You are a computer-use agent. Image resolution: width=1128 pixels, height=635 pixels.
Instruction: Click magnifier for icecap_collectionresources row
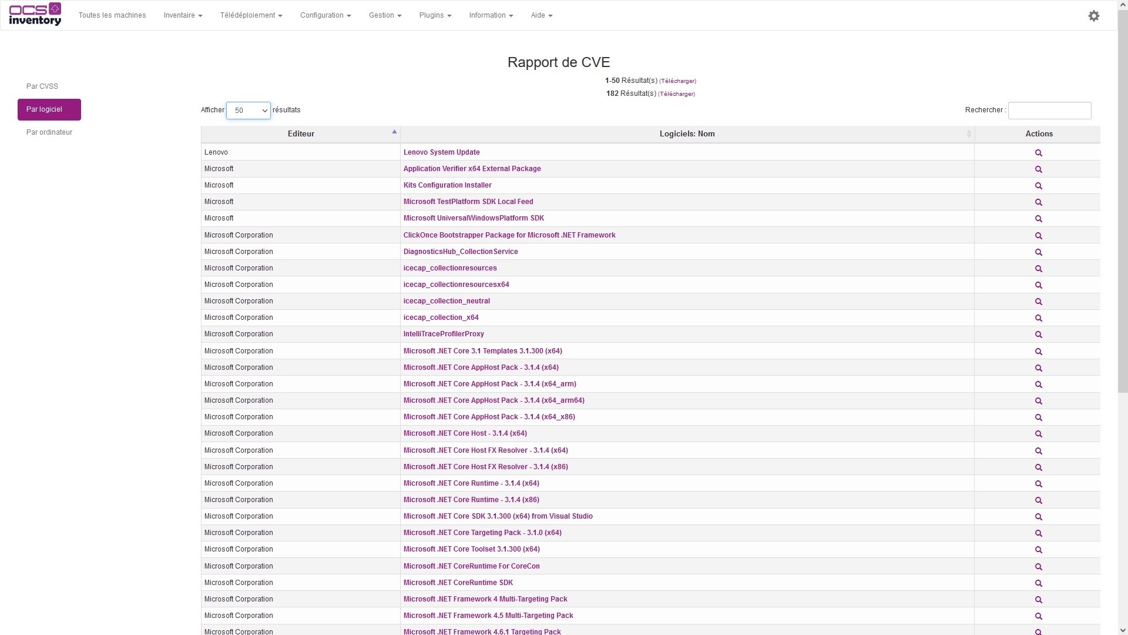point(1038,269)
